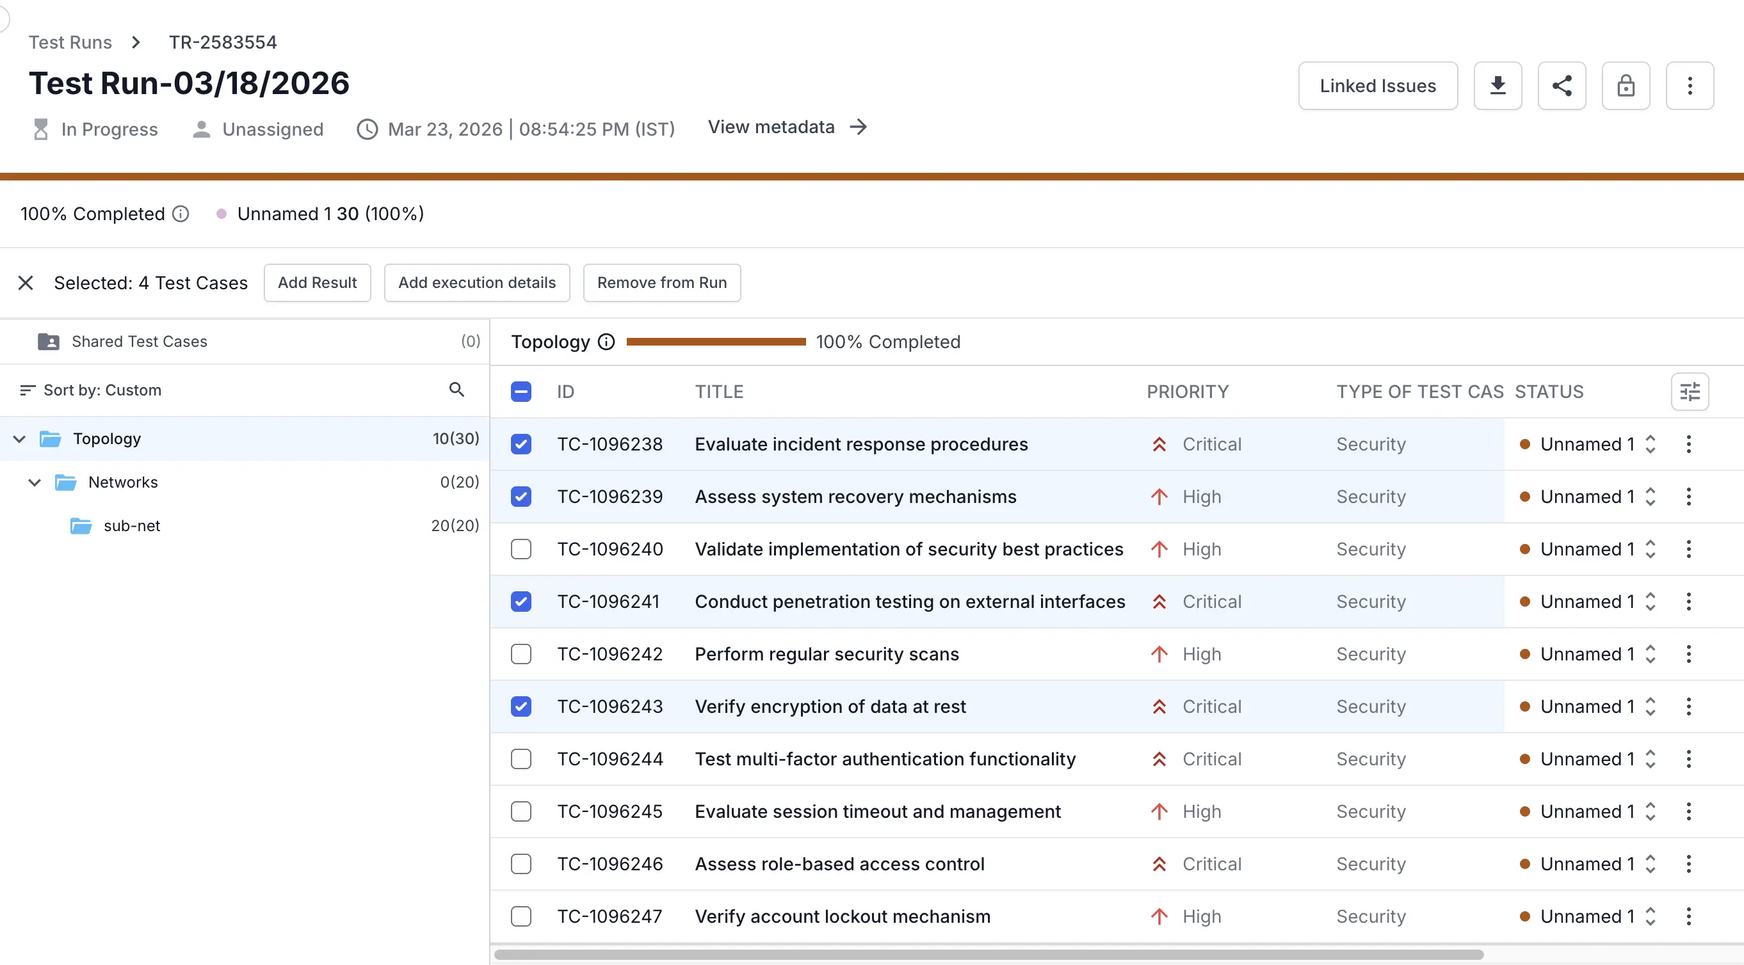The image size is (1744, 965).
Task: Check the TC-1096242 checkbox
Action: click(521, 655)
